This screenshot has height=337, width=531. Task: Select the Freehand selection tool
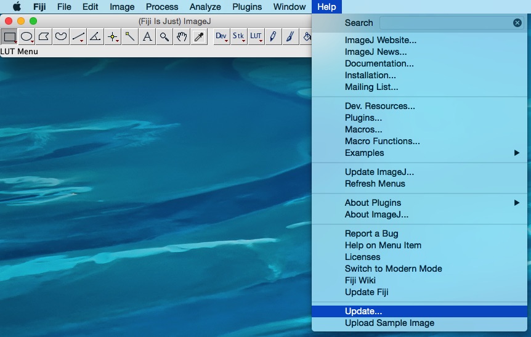pyautogui.click(x=61, y=36)
